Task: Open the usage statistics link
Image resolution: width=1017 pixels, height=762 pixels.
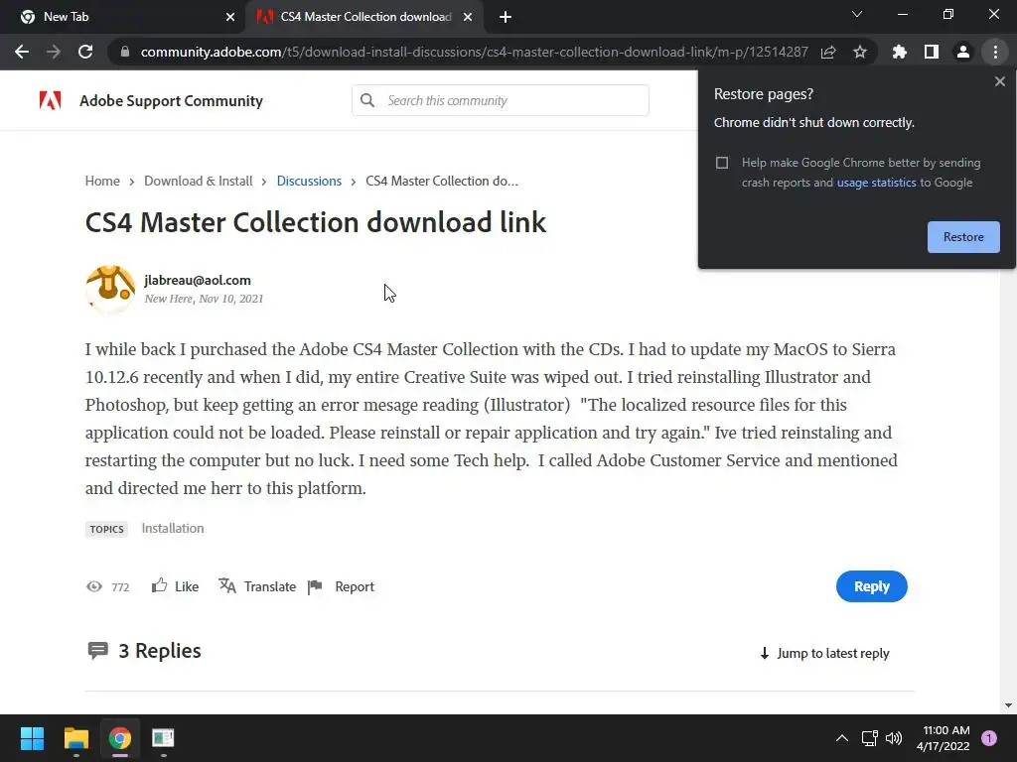Action: tap(876, 183)
